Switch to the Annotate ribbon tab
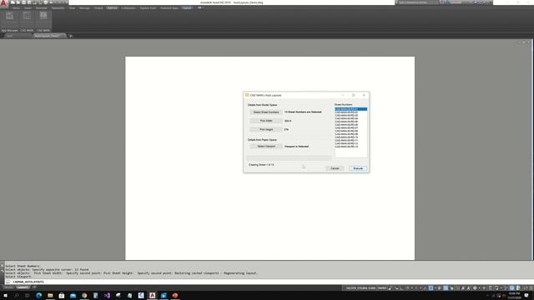 [x=42, y=7]
